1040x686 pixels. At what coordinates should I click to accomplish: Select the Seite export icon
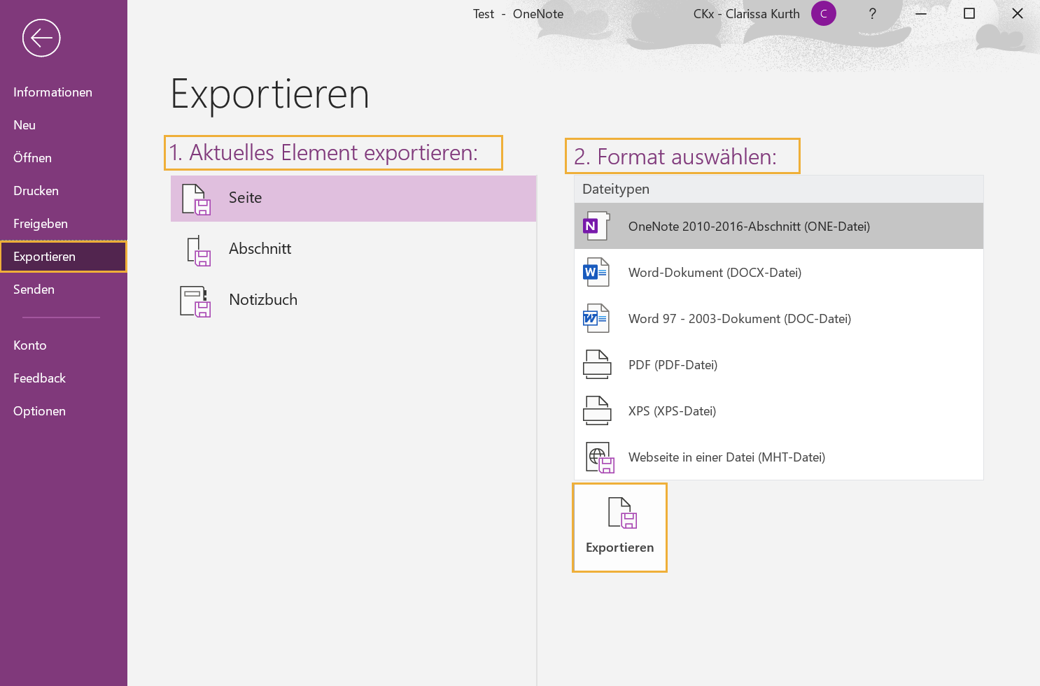point(196,199)
